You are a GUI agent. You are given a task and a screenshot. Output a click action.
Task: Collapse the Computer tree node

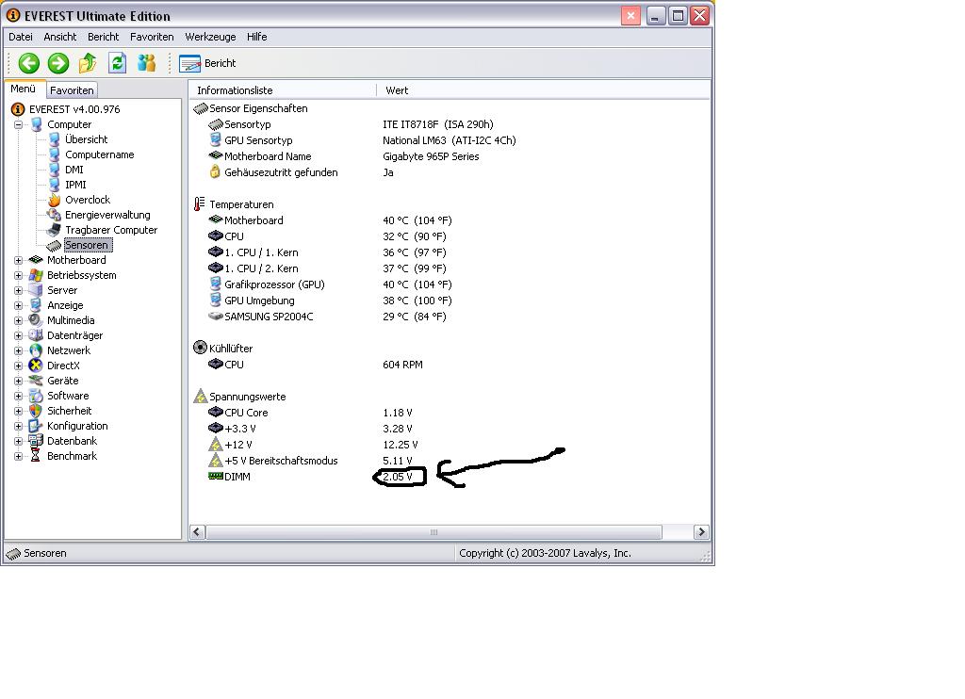[19, 124]
